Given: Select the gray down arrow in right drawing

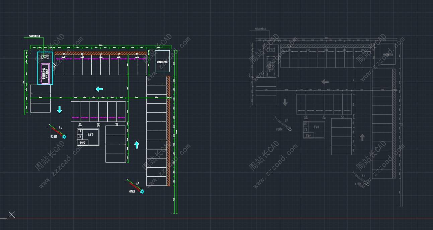Looking at the screenshot, I should [285, 102].
